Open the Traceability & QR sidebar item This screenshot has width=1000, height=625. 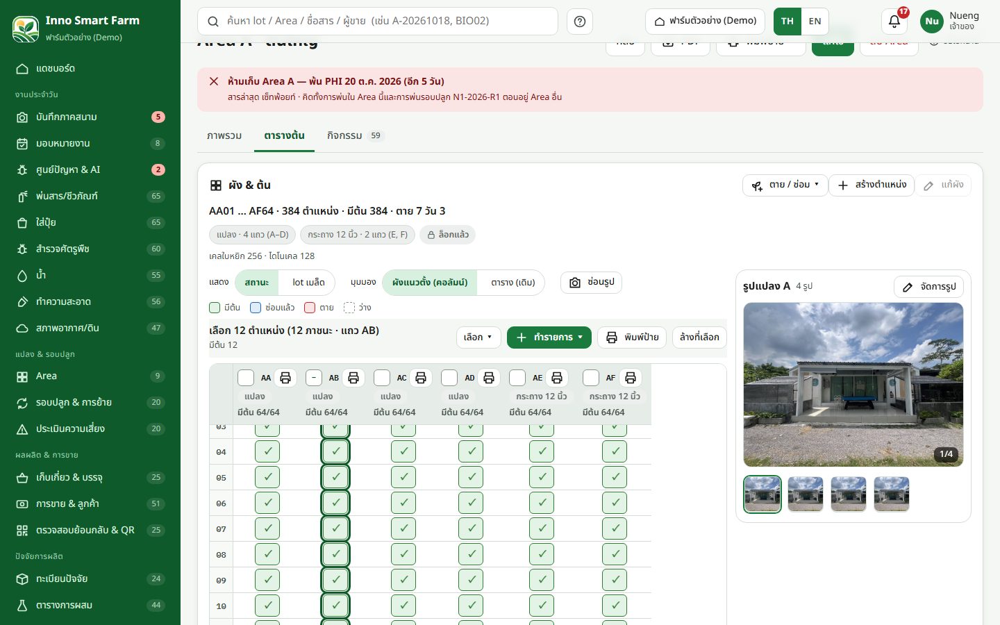[x=90, y=530]
